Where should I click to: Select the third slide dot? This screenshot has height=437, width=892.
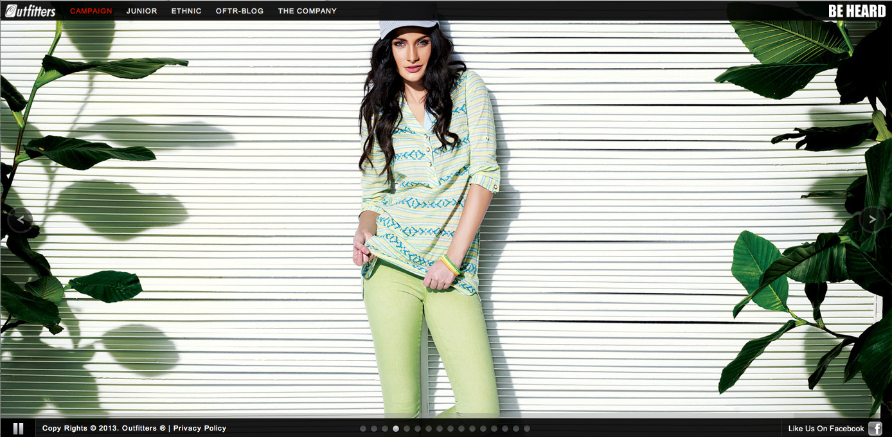click(385, 429)
